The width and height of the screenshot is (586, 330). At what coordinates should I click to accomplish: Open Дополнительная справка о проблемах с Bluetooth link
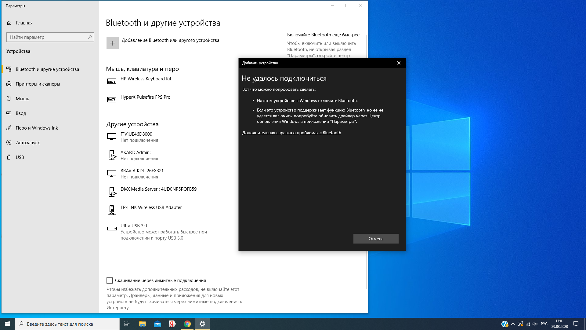coord(291,133)
